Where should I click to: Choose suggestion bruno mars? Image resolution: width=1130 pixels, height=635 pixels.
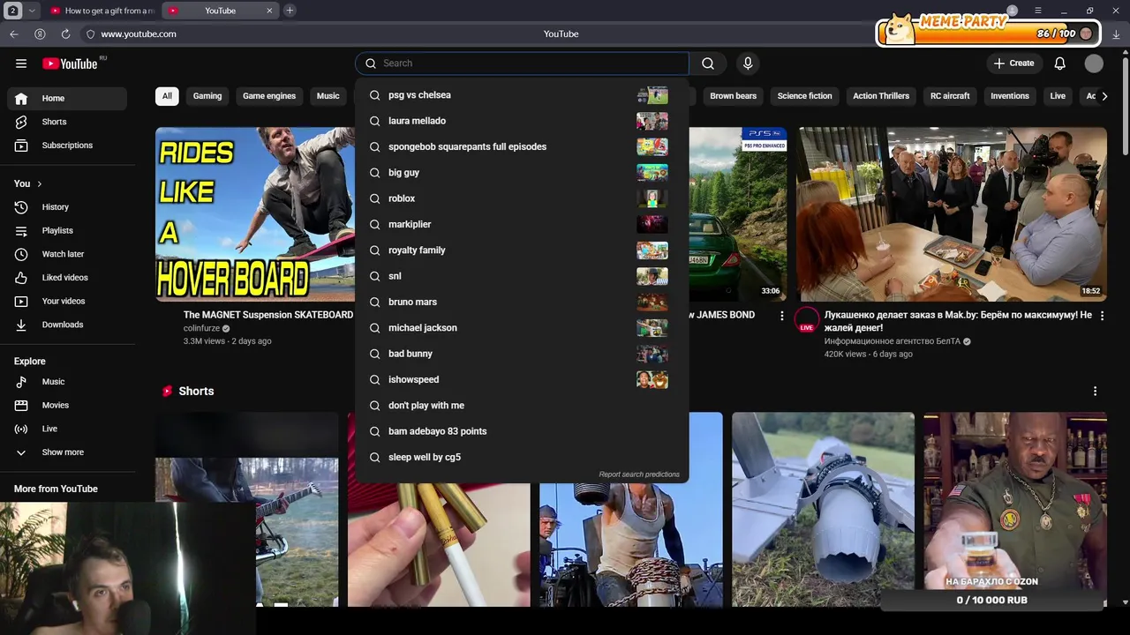(x=521, y=302)
